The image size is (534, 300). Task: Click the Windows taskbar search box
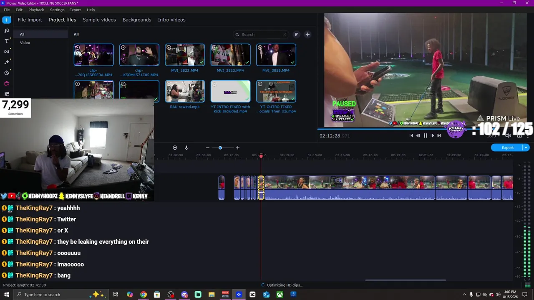[61, 295]
